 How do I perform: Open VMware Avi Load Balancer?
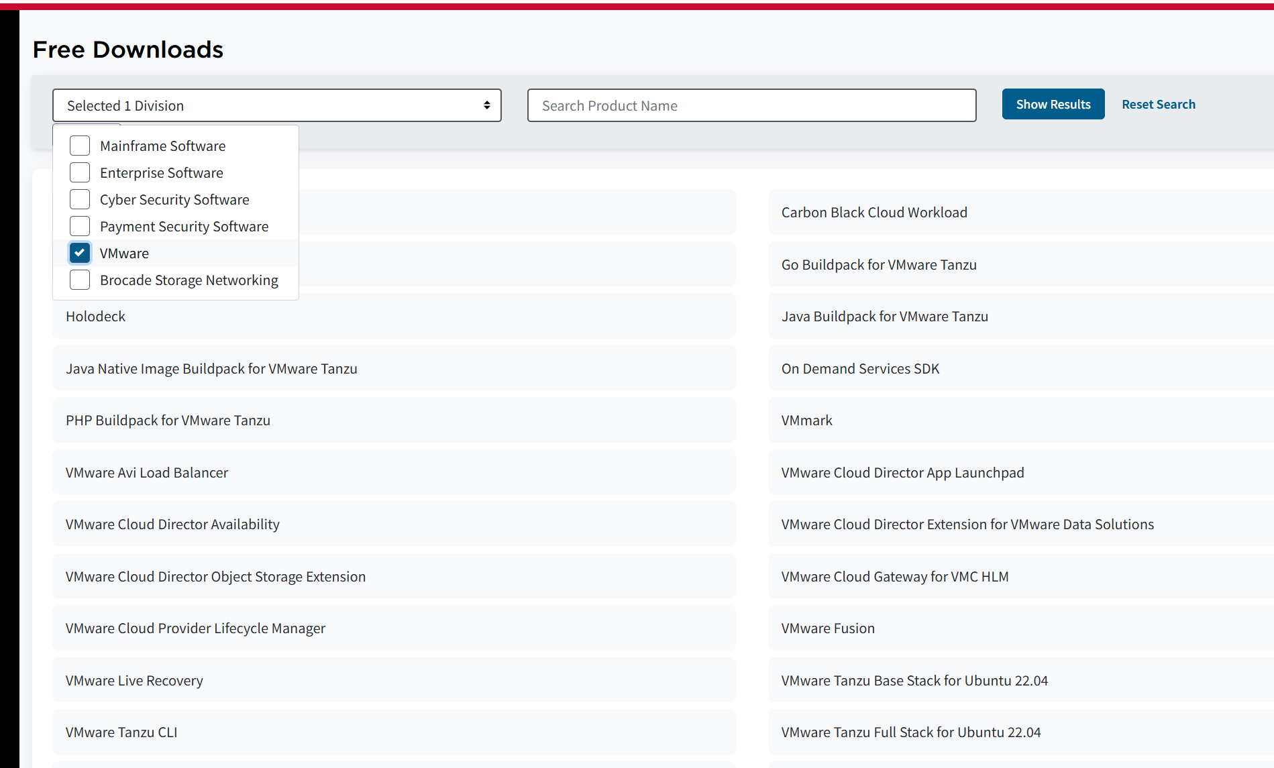pyautogui.click(x=394, y=472)
